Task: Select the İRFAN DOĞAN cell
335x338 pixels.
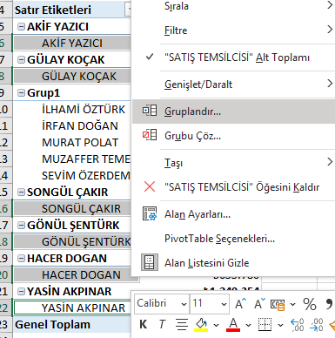Action: tap(72, 125)
